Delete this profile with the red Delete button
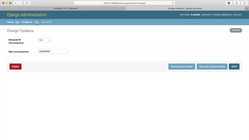This screenshot has height=140, width=249. (16, 66)
